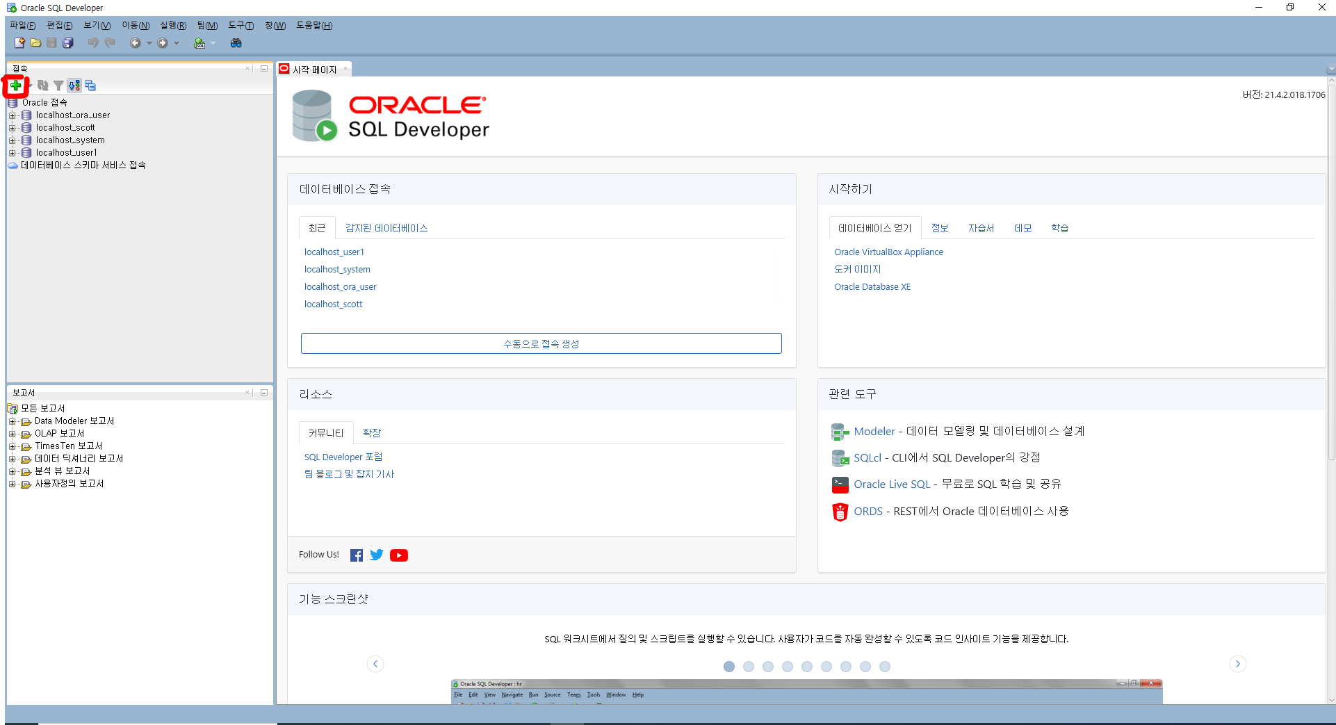Toggle the schema browser sort icon
1336x725 pixels.
[74, 85]
